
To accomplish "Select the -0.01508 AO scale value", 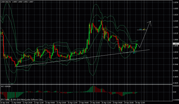I will pos(176,100).
